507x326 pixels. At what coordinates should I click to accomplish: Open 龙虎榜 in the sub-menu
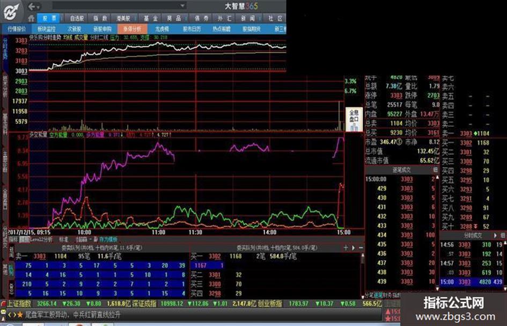pyautogui.click(x=161, y=29)
